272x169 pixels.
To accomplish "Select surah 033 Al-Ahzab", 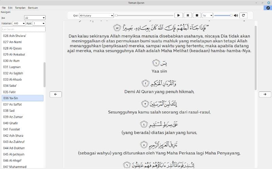I will pyautogui.click(x=22, y=80).
